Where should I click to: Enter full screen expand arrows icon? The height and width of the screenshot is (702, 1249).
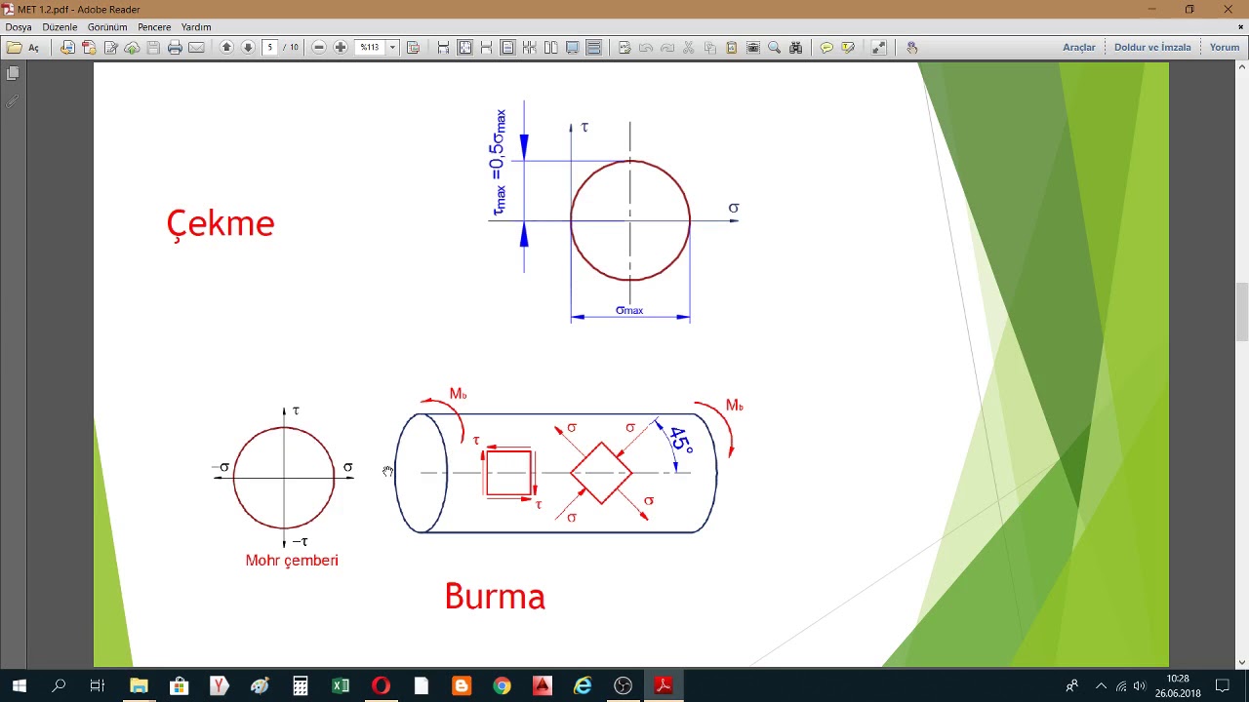coord(879,47)
